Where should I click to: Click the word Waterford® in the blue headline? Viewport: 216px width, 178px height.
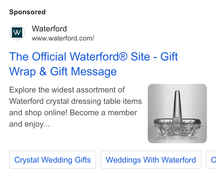pyautogui.click(x=99, y=56)
